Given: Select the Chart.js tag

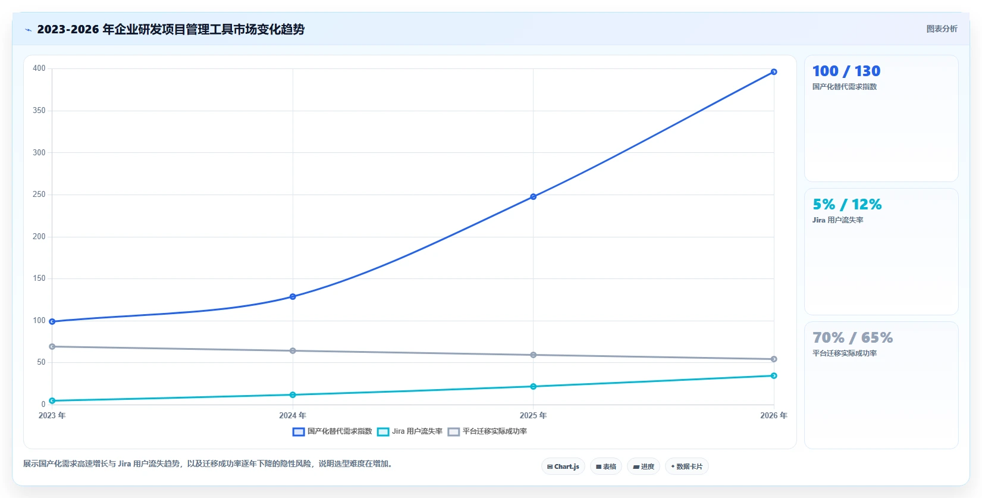Looking at the screenshot, I should coord(563,466).
